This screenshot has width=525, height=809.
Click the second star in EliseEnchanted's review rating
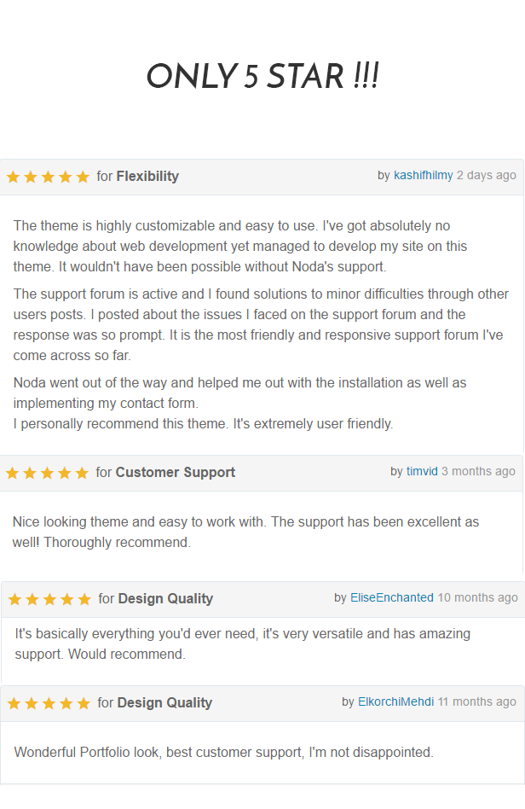tap(32, 599)
